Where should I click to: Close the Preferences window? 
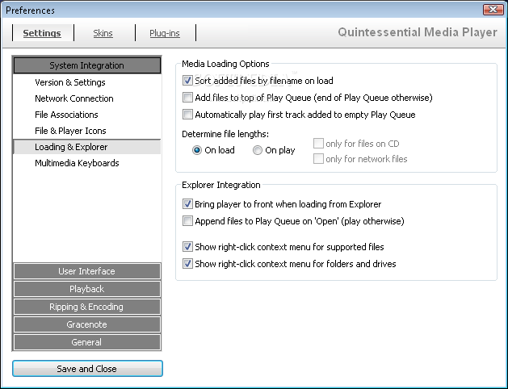[x=493, y=10]
